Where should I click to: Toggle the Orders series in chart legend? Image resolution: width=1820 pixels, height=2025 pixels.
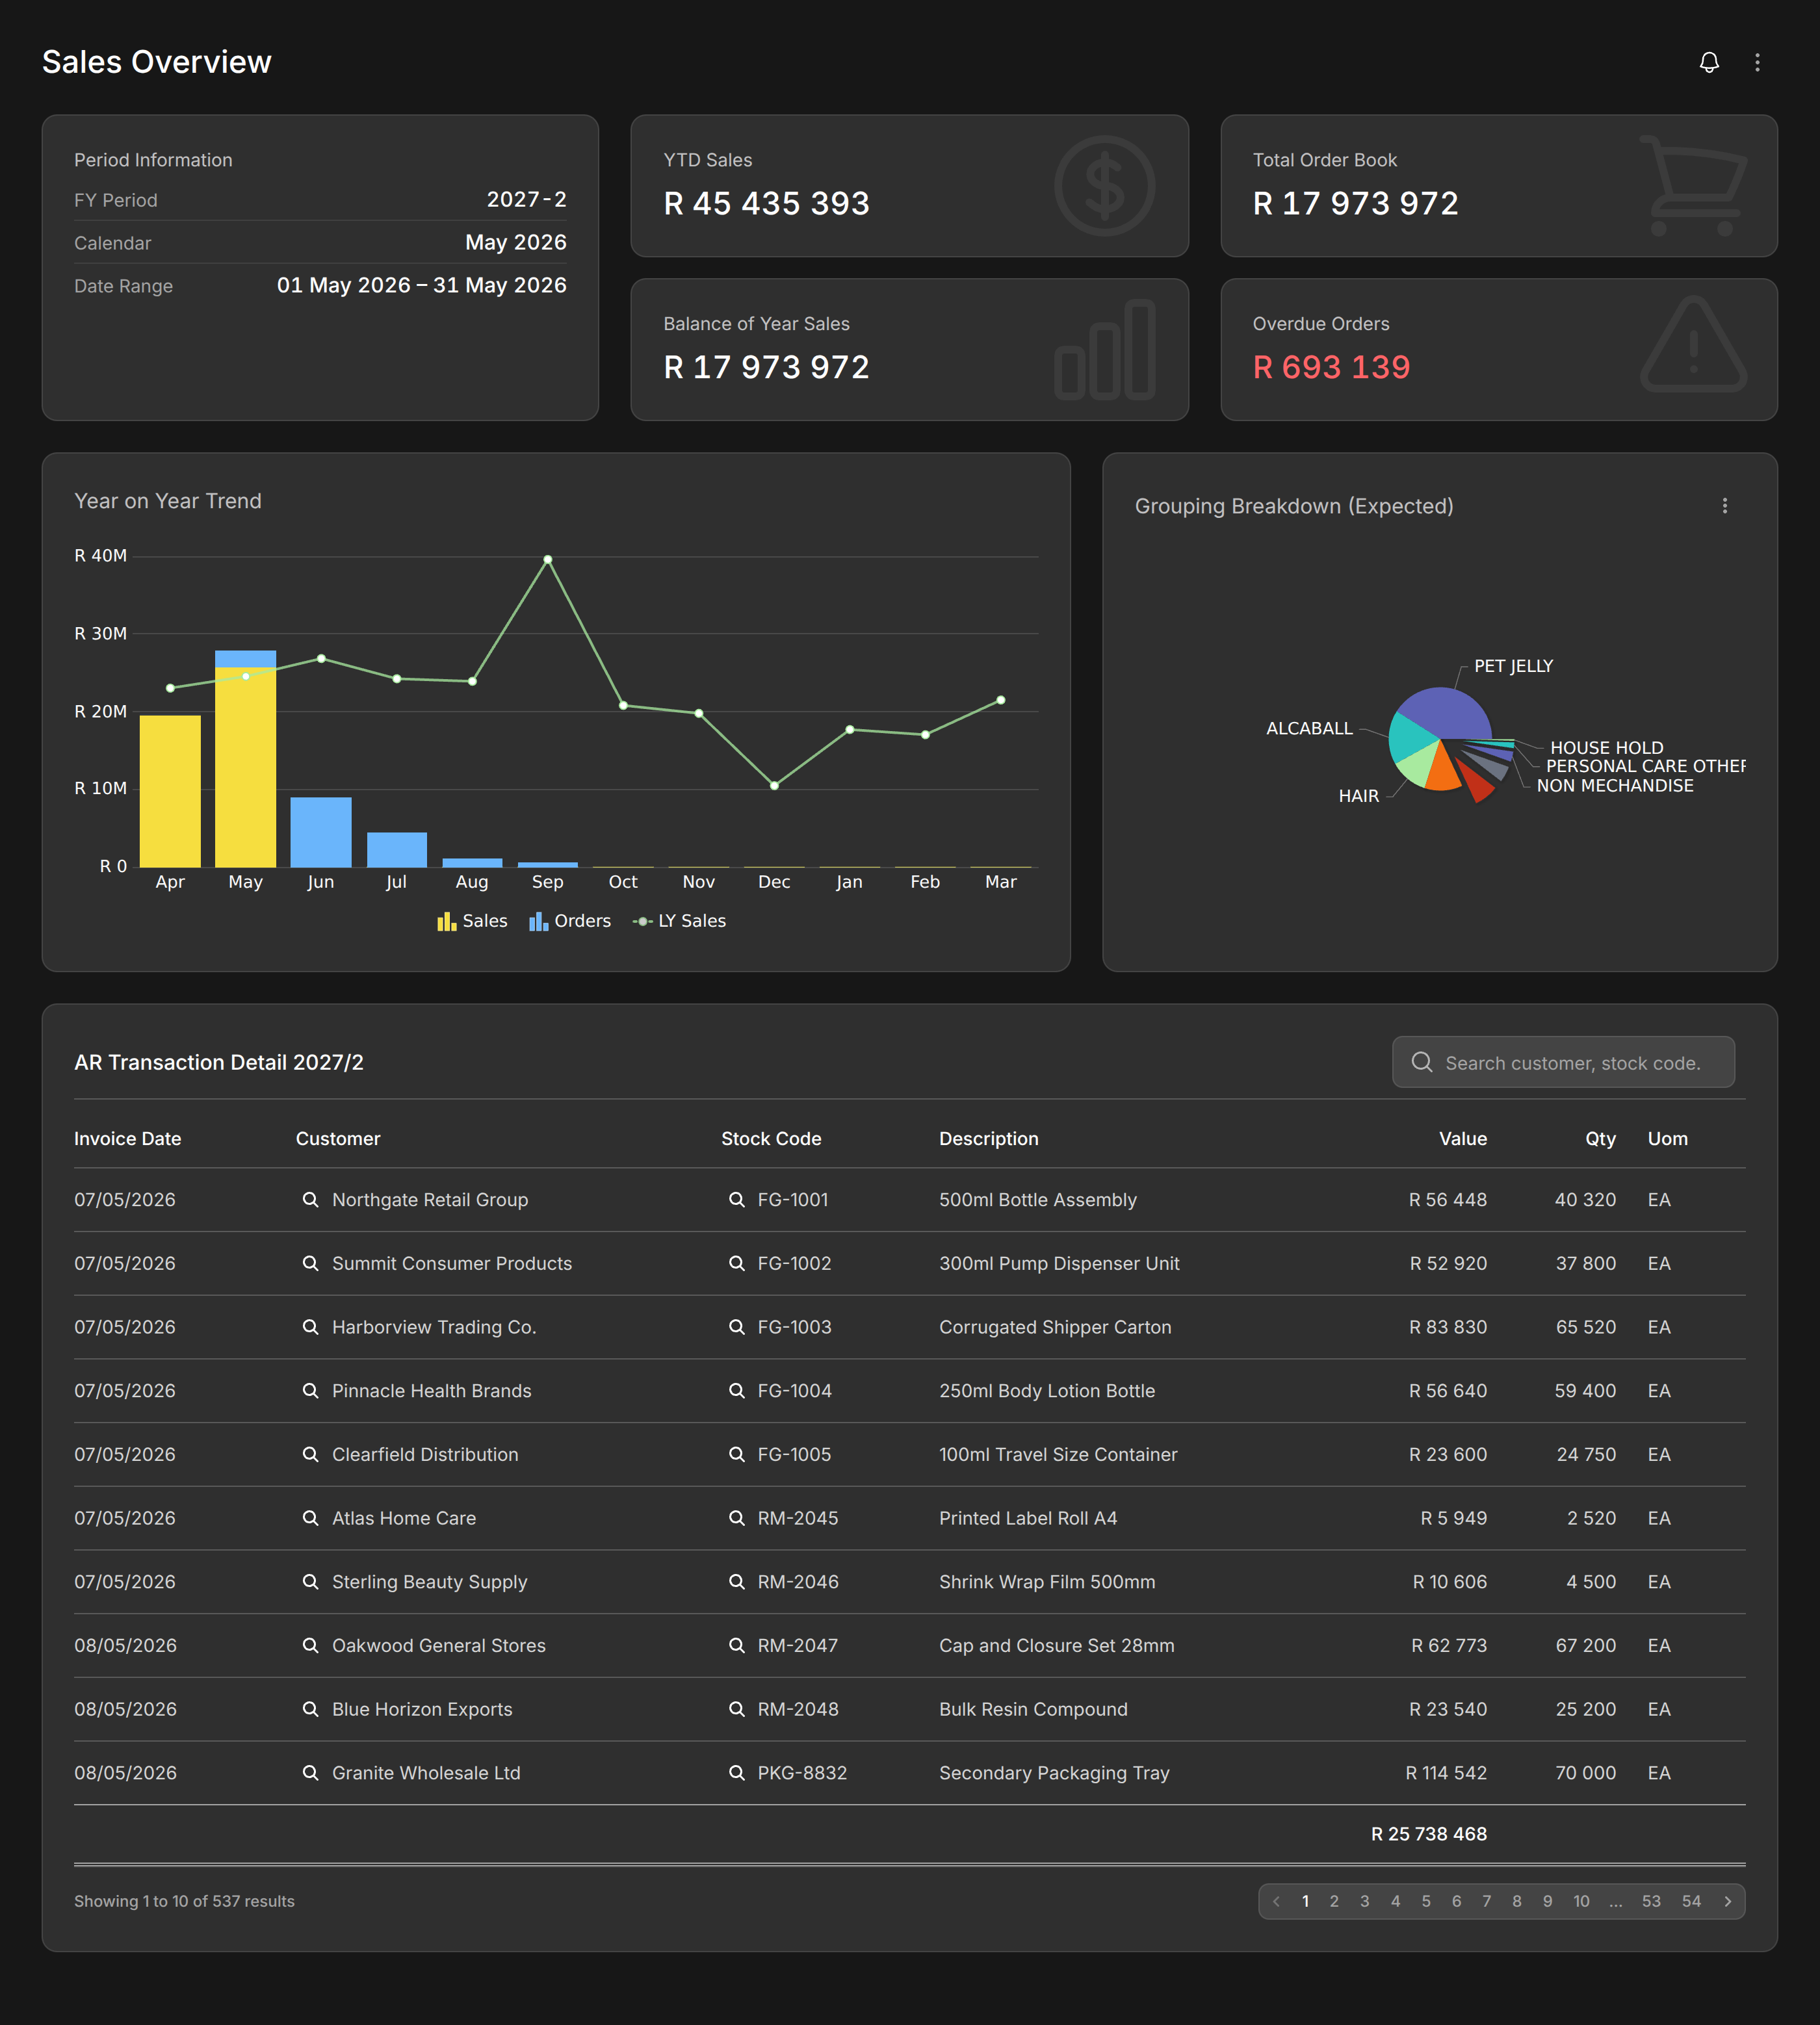pos(570,921)
